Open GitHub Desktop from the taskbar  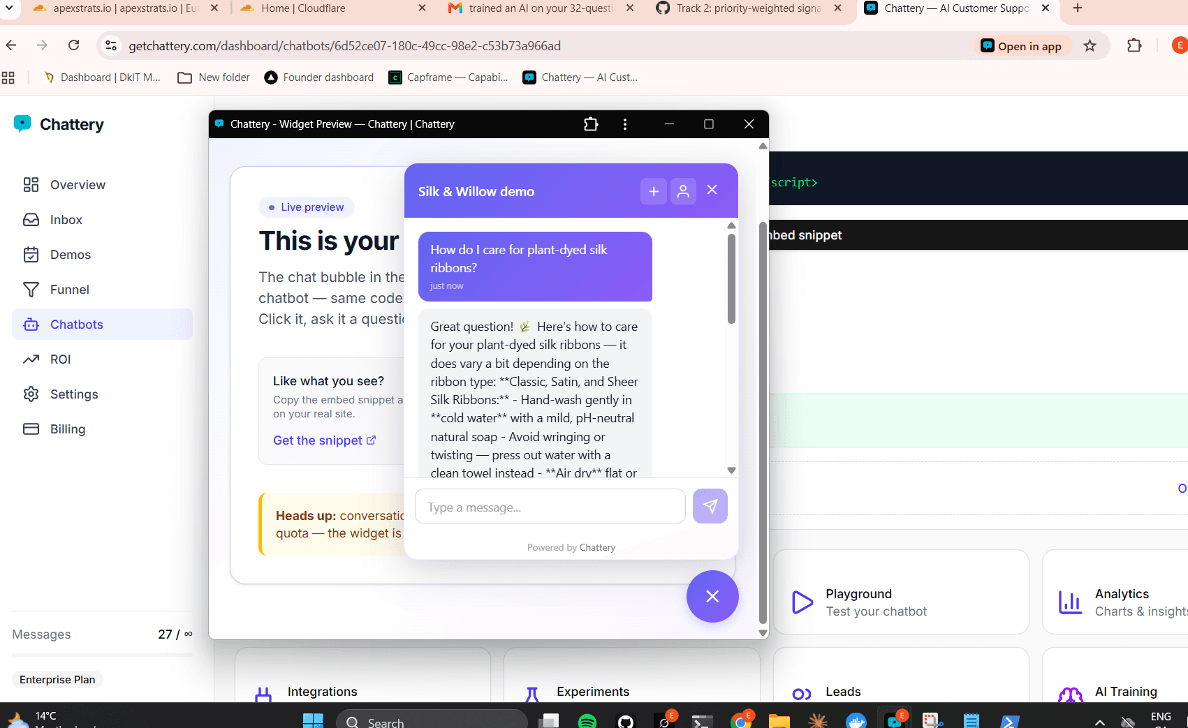point(626,722)
